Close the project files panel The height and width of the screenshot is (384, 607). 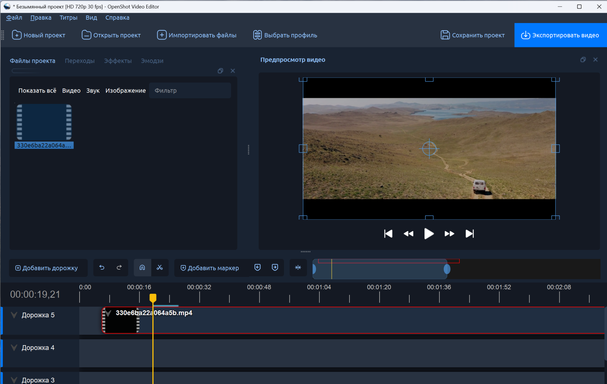(x=233, y=71)
